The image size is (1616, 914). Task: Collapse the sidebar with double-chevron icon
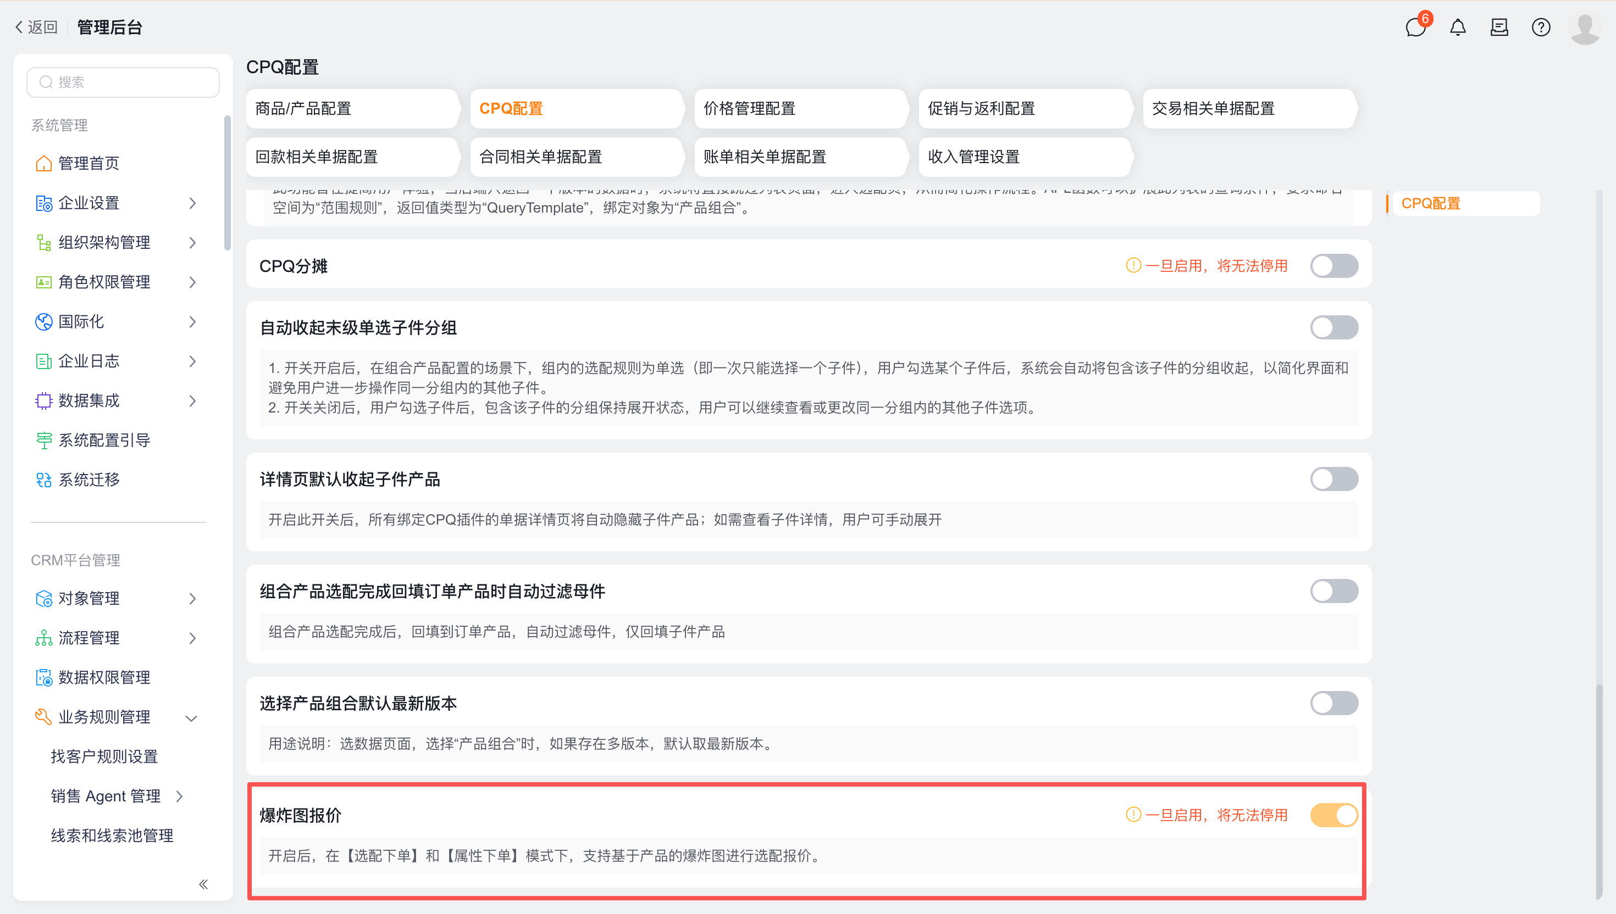[203, 884]
